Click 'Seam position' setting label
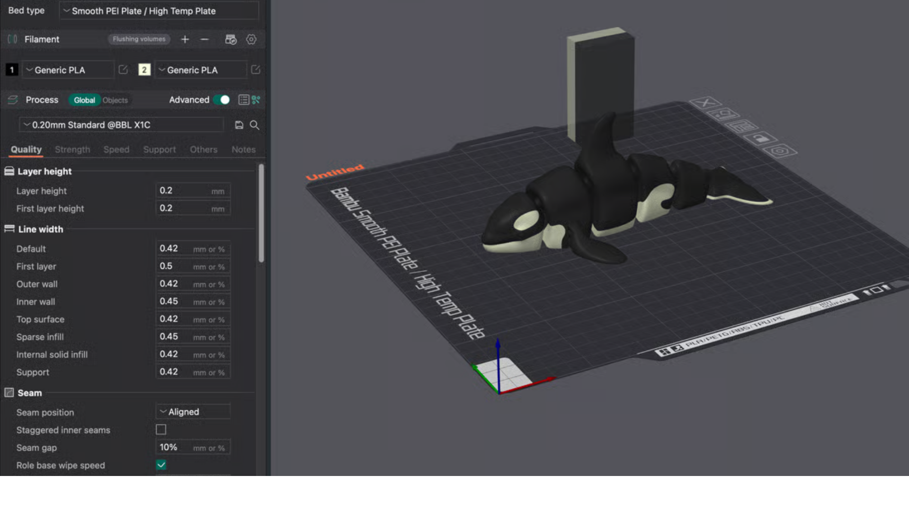 pyautogui.click(x=45, y=413)
